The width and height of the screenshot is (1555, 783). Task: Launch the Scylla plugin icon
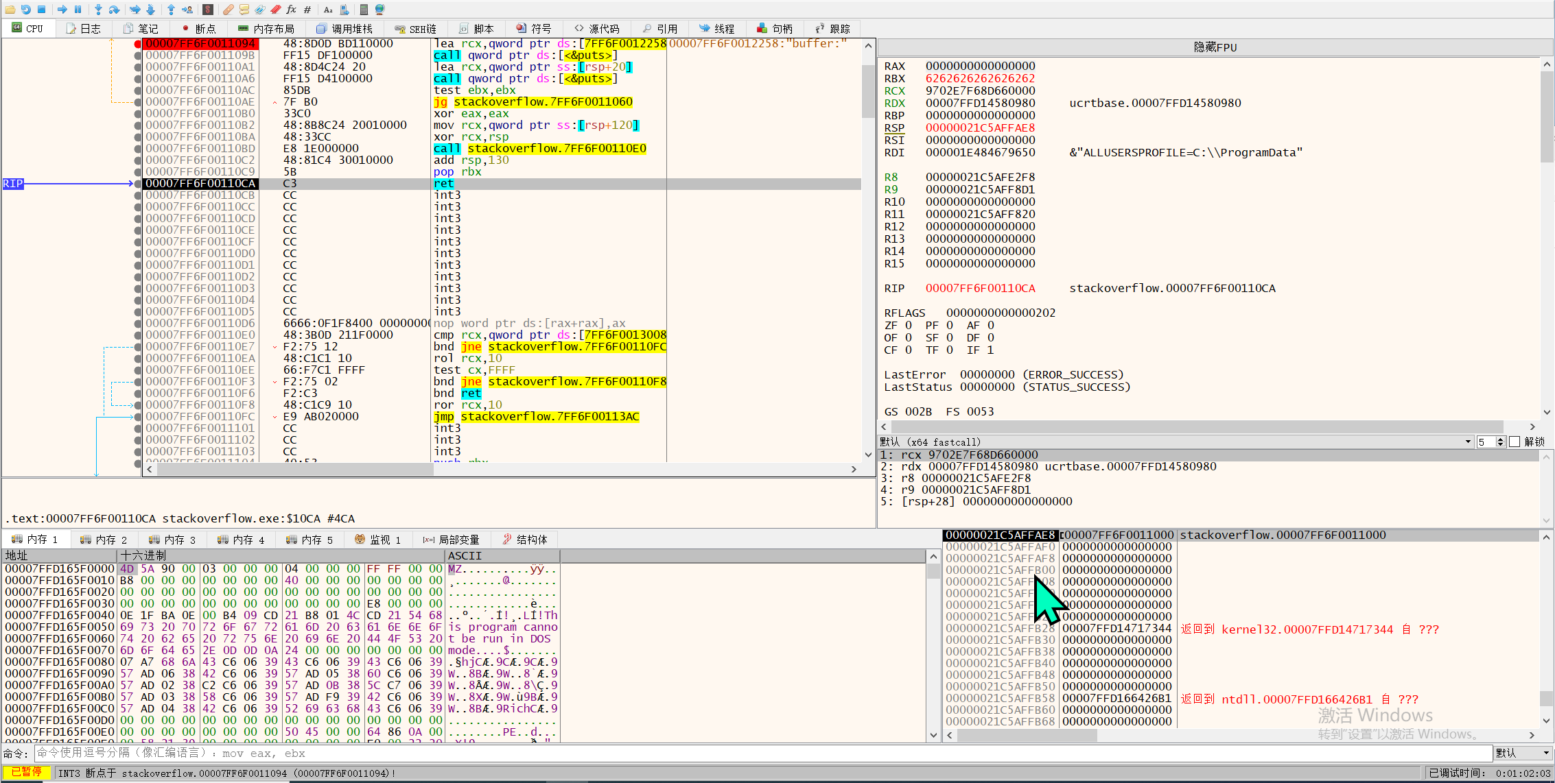tap(208, 9)
